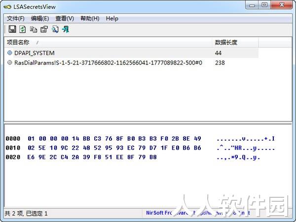Image resolution: width=296 pixels, height=222 pixels.
Task: Click the Copy selected items icon
Action: (x=34, y=30)
